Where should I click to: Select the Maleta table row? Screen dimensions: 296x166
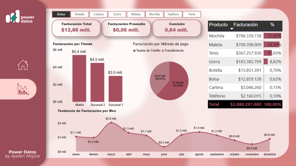tap(245, 45)
